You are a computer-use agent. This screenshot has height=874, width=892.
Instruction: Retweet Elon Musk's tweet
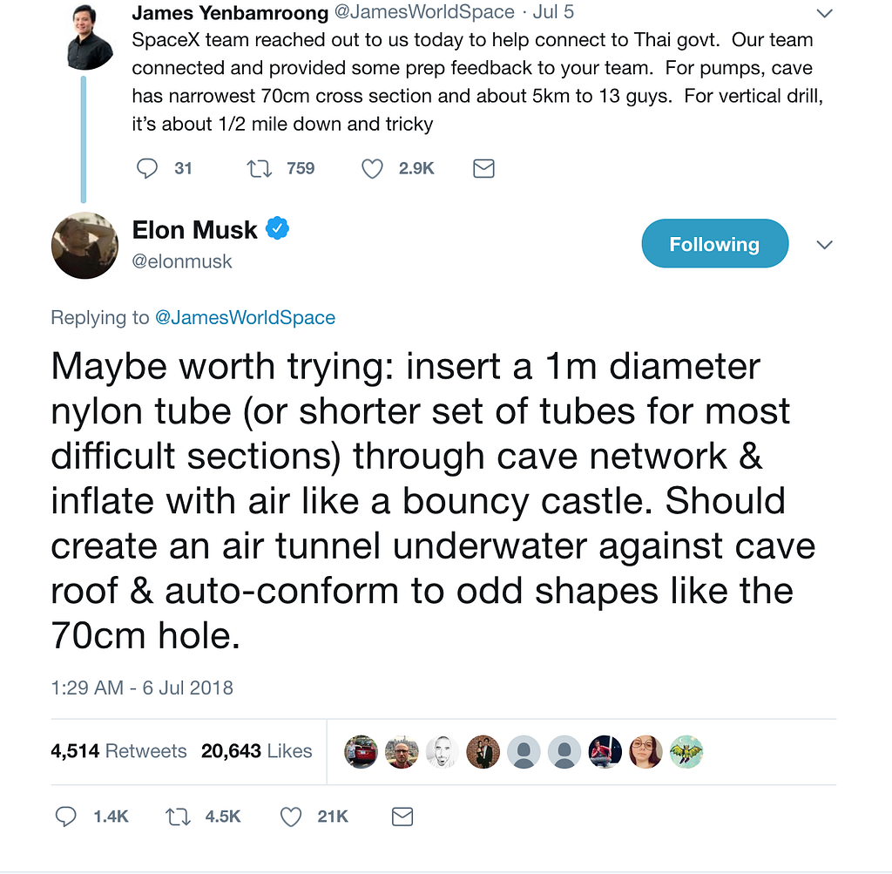pos(178,816)
